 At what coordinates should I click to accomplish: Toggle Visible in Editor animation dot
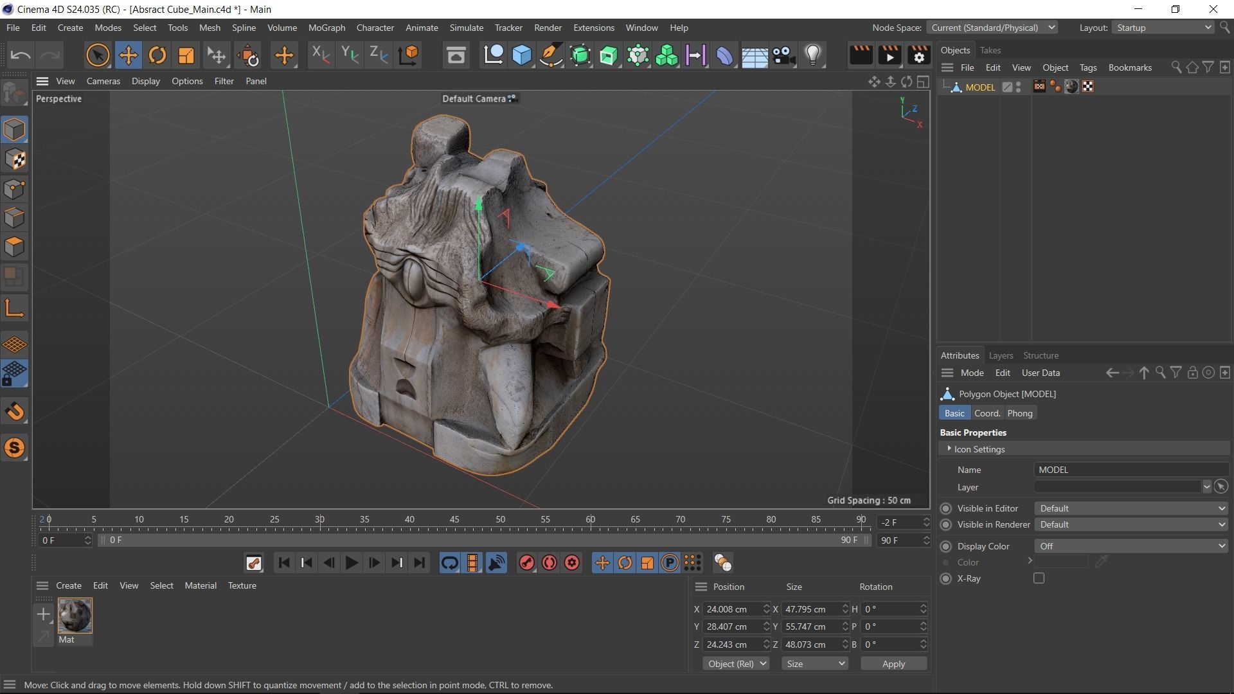pyautogui.click(x=945, y=508)
